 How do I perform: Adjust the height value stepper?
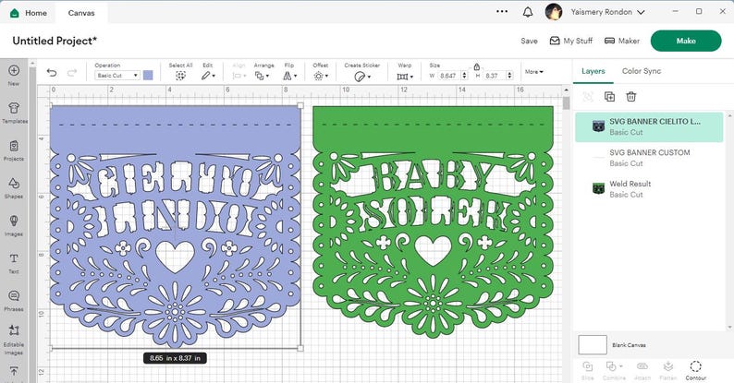[x=509, y=75]
